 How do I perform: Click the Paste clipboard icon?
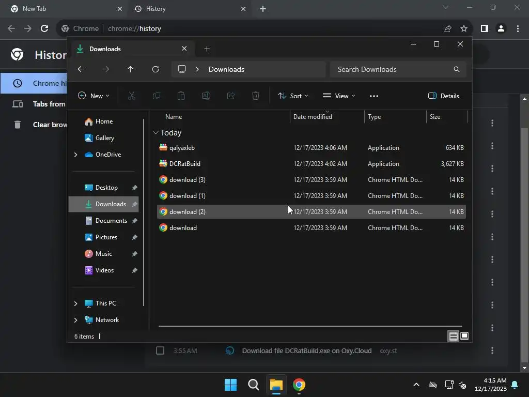181,96
